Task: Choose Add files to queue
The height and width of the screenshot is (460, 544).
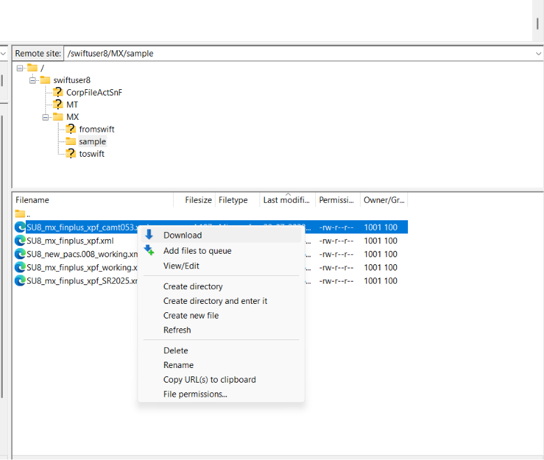Action: tap(221, 251)
